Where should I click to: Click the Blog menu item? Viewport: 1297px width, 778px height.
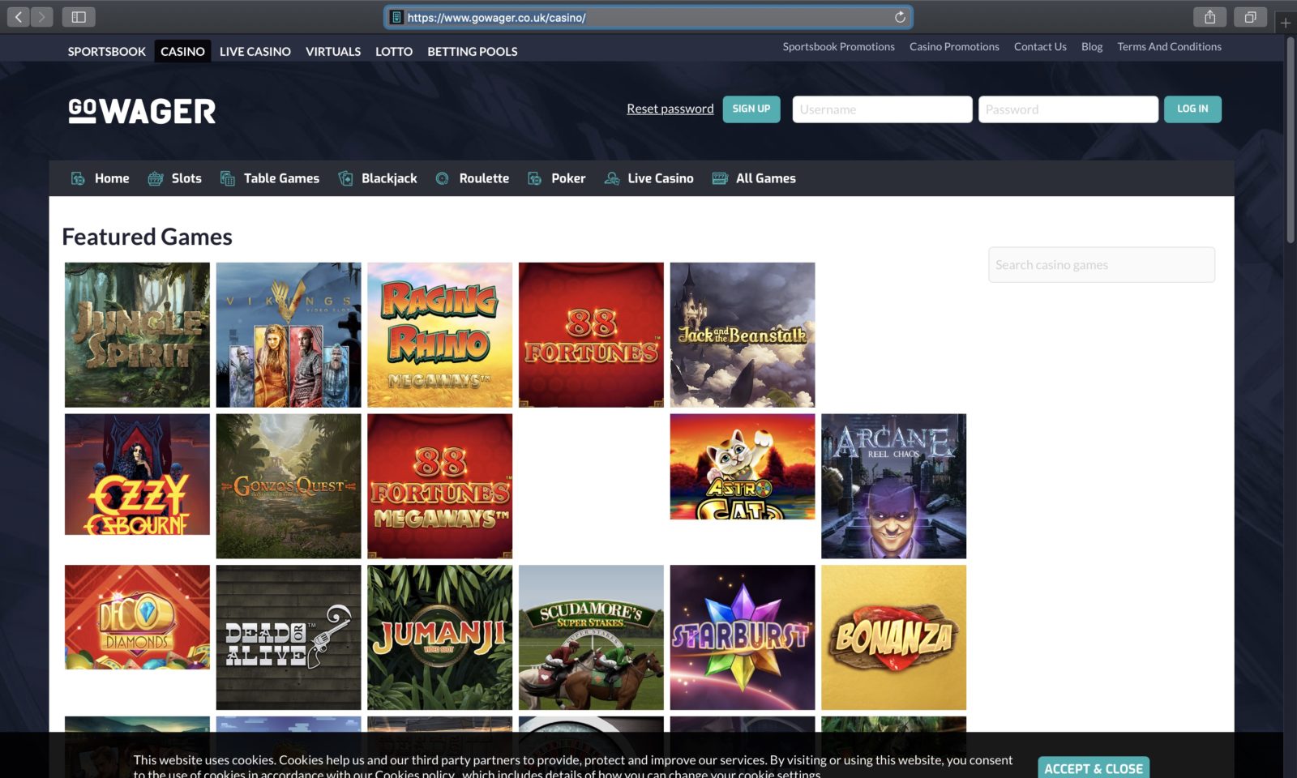coord(1091,46)
